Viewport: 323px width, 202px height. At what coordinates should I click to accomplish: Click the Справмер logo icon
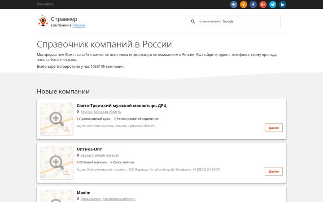click(43, 21)
